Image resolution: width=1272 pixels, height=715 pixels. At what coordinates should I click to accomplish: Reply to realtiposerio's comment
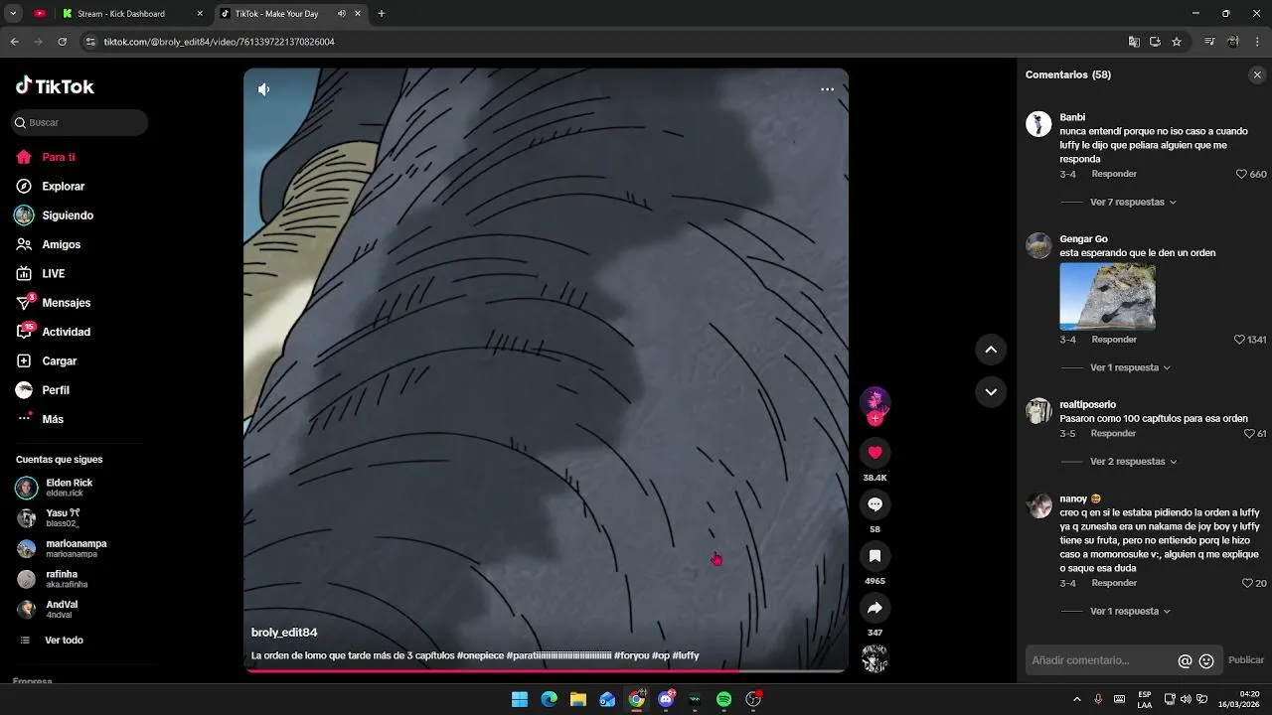pyautogui.click(x=1113, y=434)
